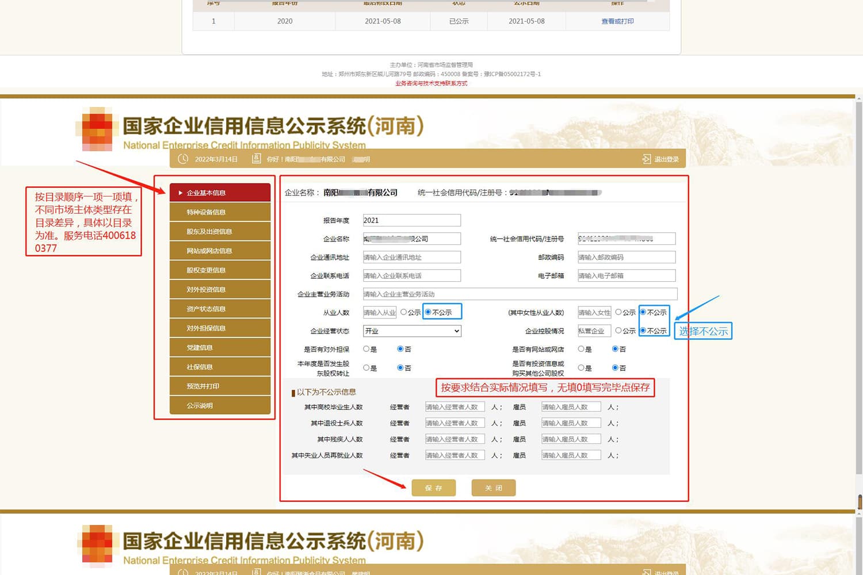The height and width of the screenshot is (575, 863).
Task: Focus the 企业通讯地址 input field
Action: coord(411,258)
